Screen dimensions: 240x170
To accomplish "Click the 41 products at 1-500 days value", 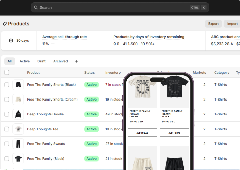I will pos(130,44).
